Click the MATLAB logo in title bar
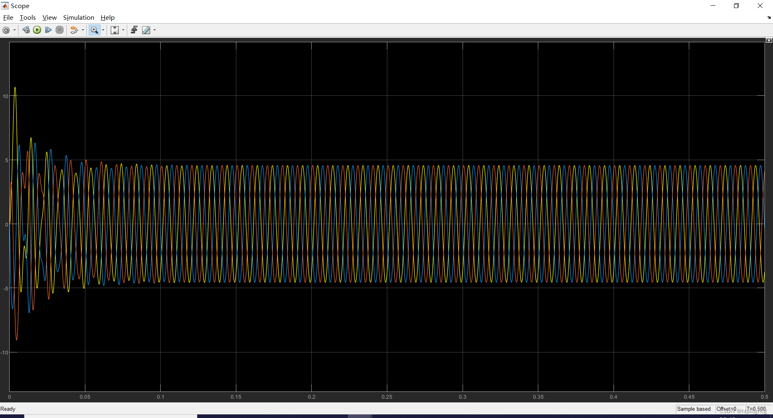The width and height of the screenshot is (773, 418). click(5, 6)
